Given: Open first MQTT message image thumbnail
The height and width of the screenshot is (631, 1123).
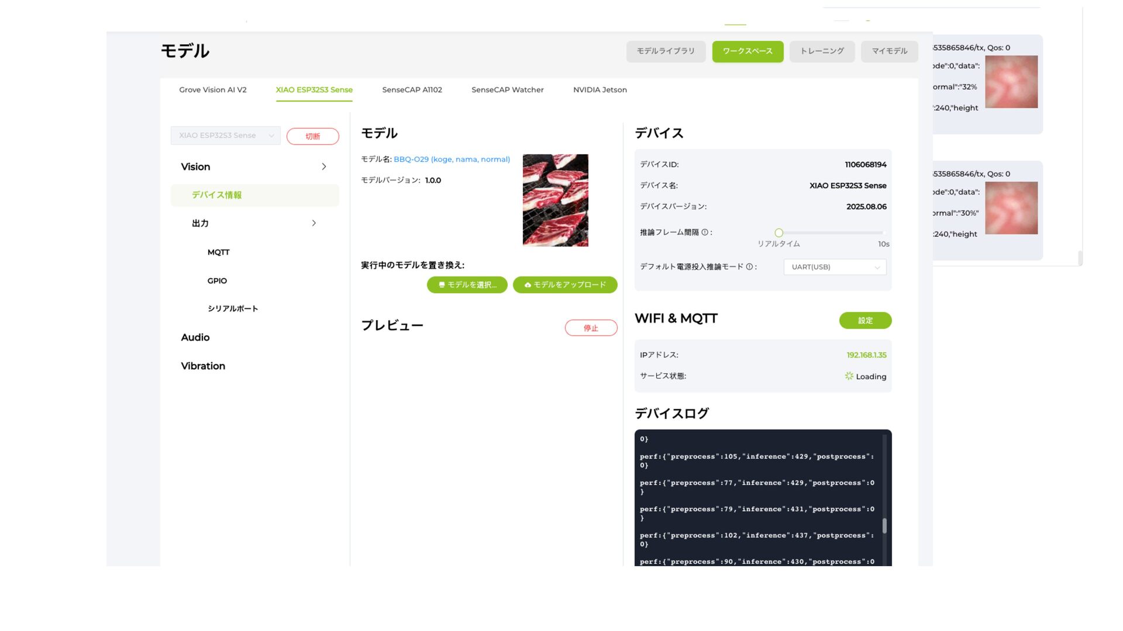Looking at the screenshot, I should (1011, 82).
